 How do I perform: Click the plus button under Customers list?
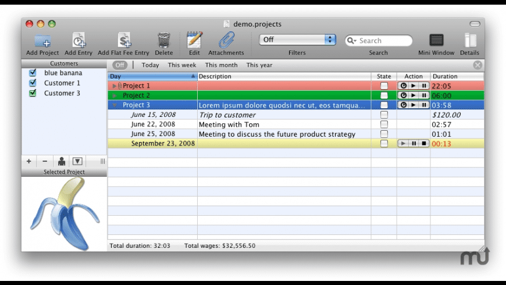point(29,161)
